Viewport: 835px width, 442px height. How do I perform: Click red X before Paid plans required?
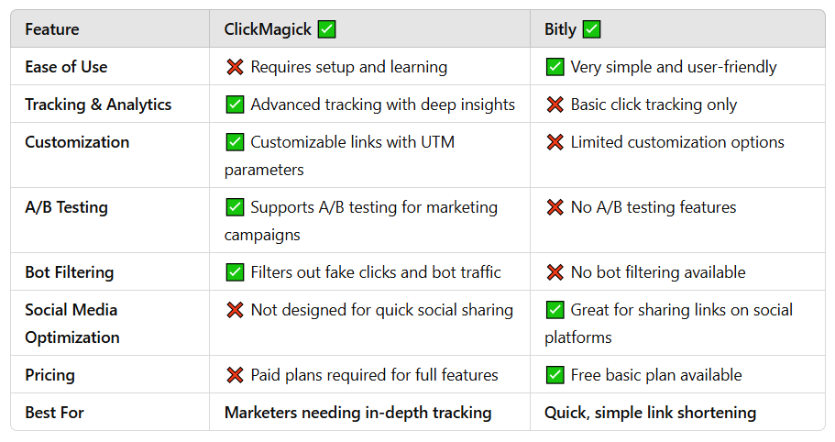235,375
